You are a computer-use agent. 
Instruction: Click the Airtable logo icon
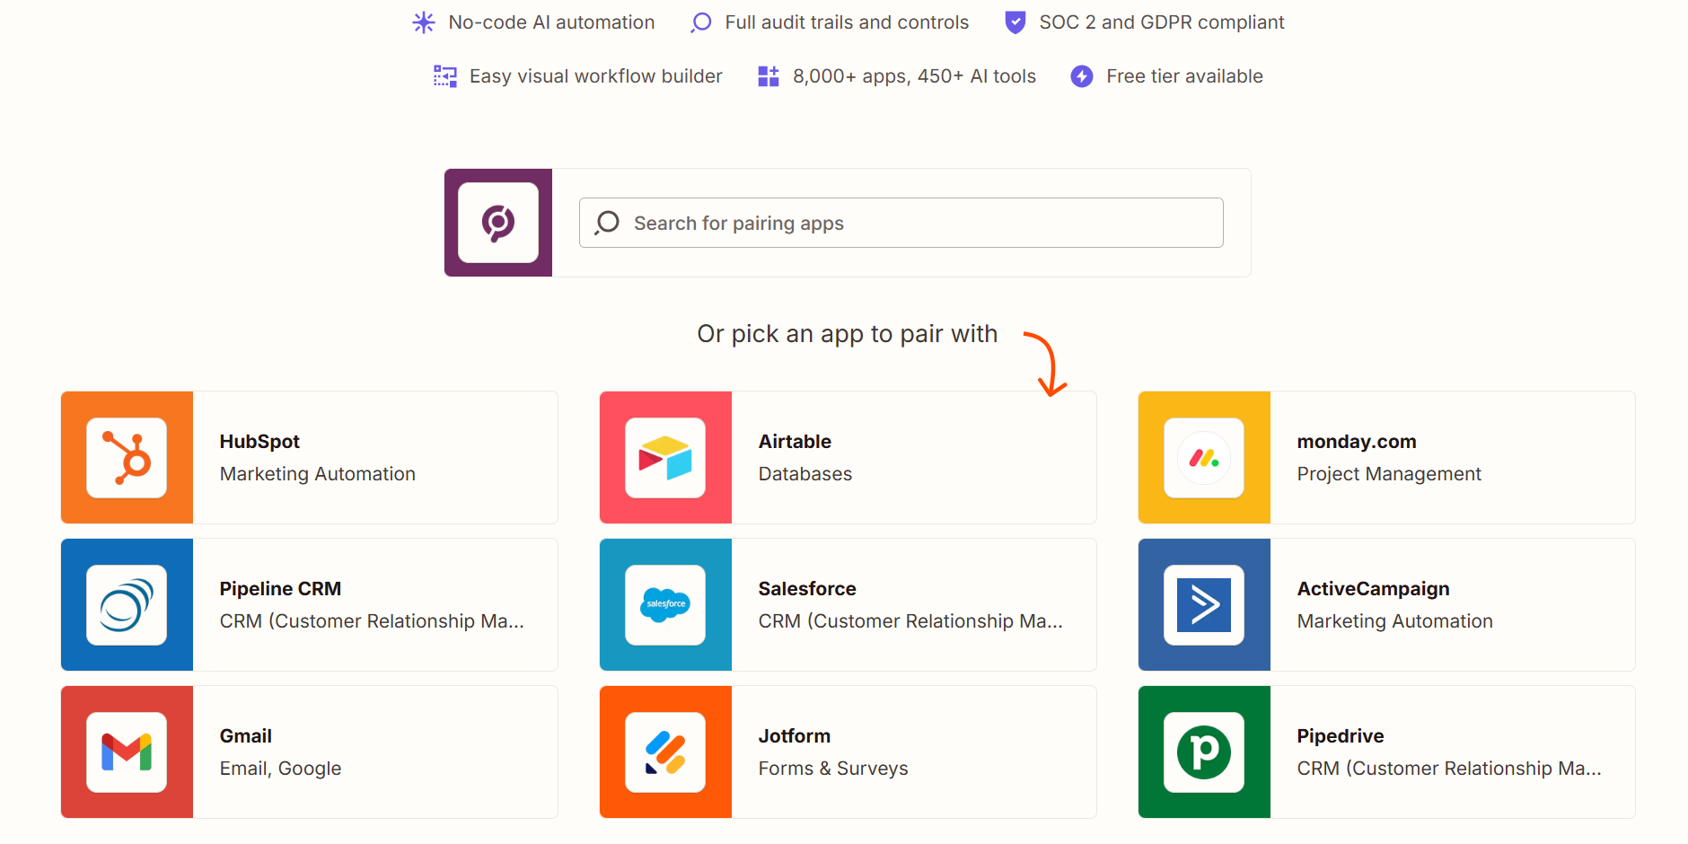point(665,457)
